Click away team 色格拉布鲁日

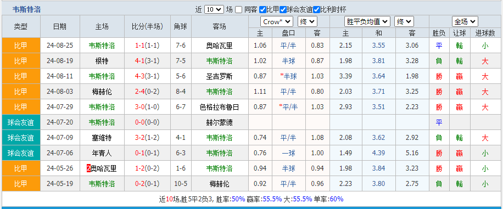click(220, 107)
